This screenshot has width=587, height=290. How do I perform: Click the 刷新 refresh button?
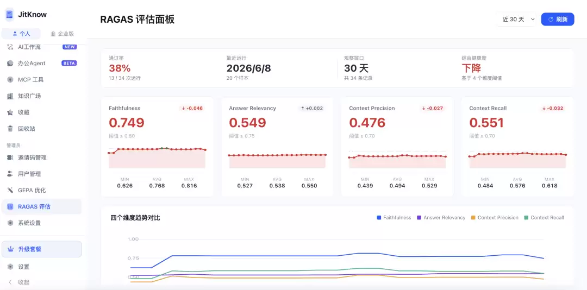coord(558,20)
